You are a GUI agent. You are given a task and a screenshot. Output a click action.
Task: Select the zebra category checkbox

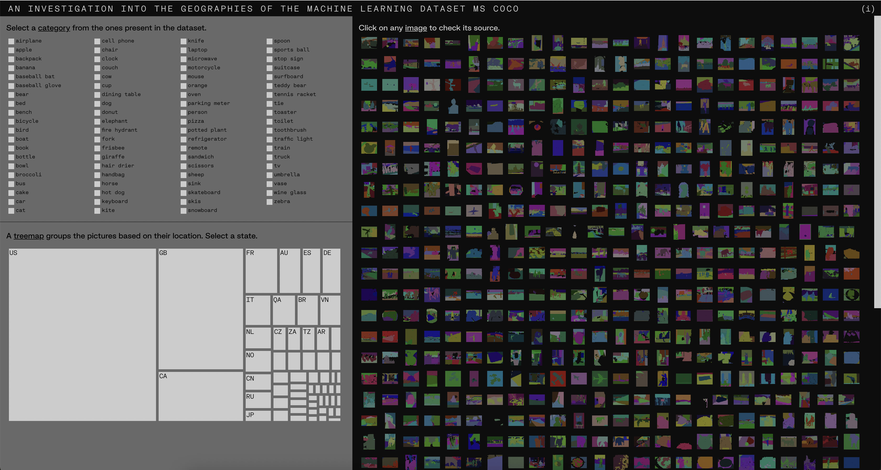[270, 202]
